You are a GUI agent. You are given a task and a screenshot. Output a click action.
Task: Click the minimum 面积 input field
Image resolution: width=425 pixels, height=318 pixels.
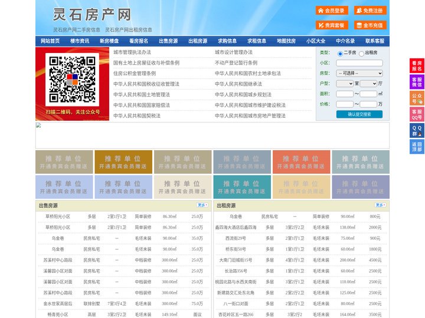coord(345,94)
